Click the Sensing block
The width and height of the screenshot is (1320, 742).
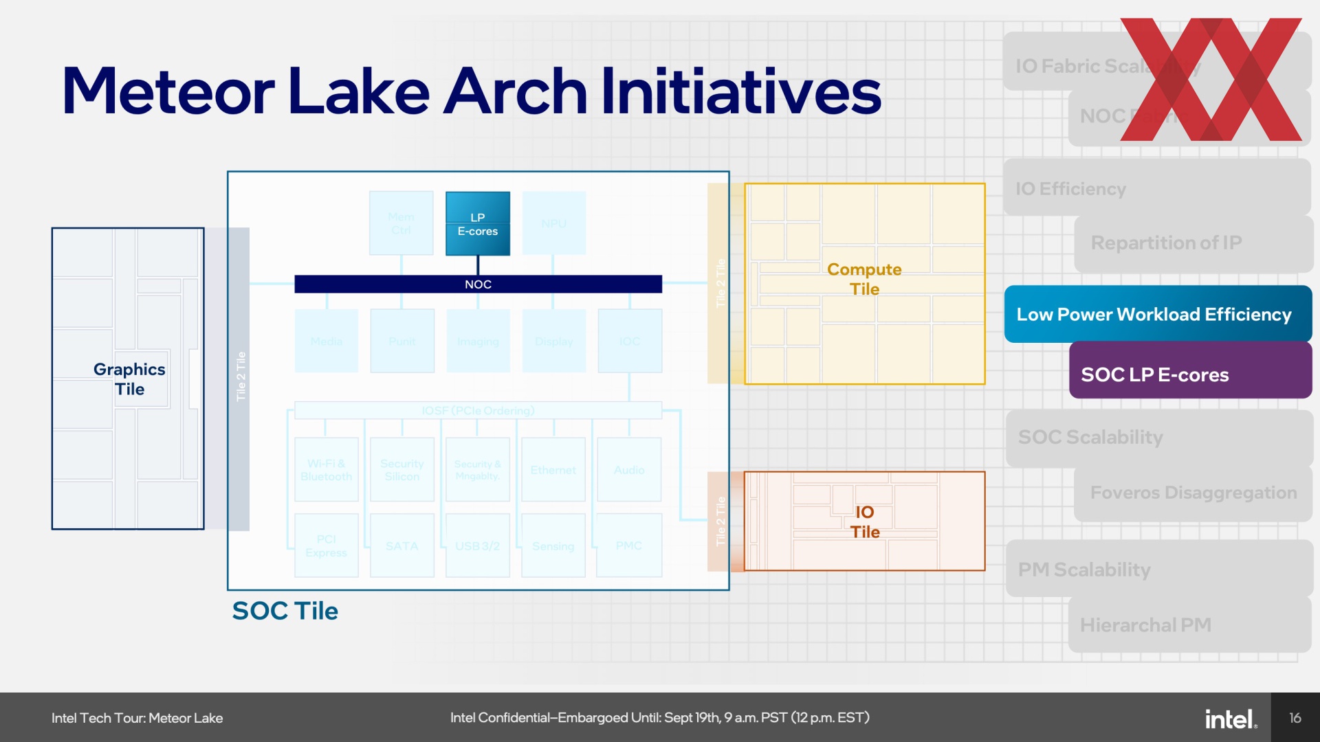coord(553,546)
